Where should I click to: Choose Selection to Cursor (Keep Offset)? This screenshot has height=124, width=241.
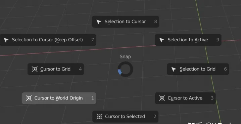tap(48, 40)
